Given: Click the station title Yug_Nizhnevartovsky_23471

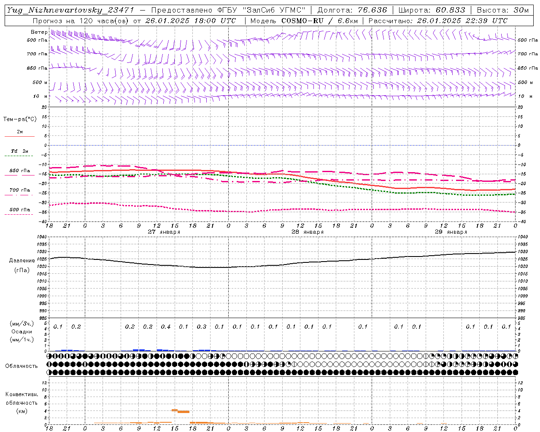Looking at the screenshot, I should click(x=70, y=10).
